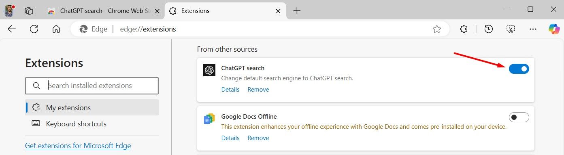564x155 pixels.
Task: Open Details for Google Docs Offline
Action: 230,138
